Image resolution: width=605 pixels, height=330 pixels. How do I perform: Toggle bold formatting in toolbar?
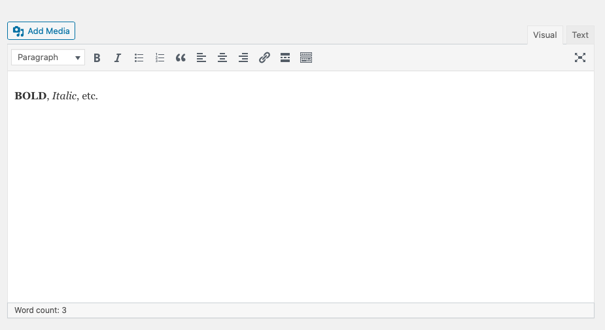[x=97, y=58]
